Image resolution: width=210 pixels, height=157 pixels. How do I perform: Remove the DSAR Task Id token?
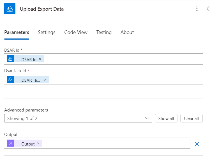(x=45, y=80)
